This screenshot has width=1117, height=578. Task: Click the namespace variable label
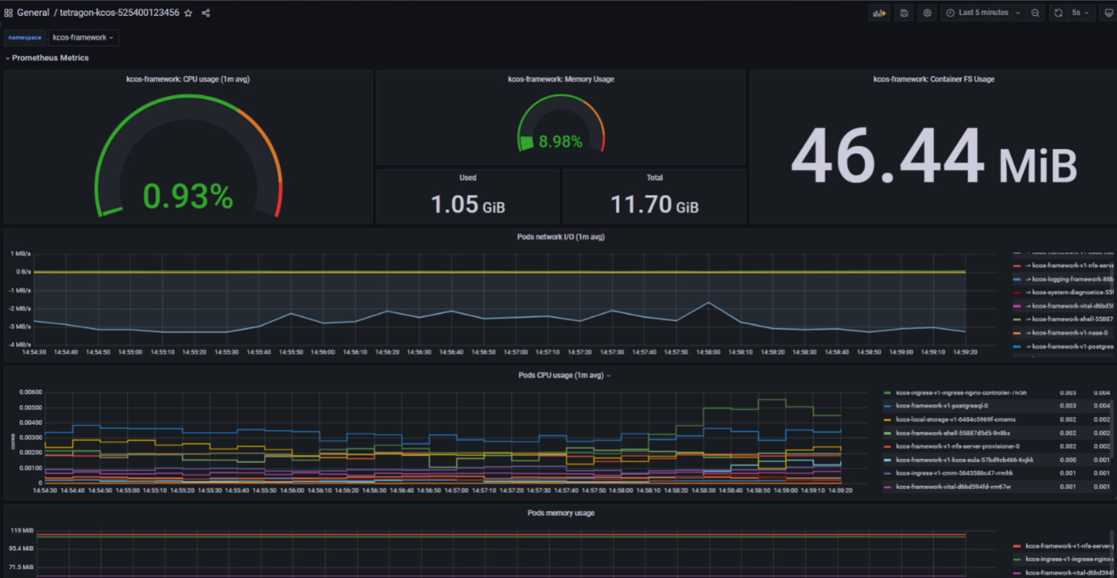(24, 37)
